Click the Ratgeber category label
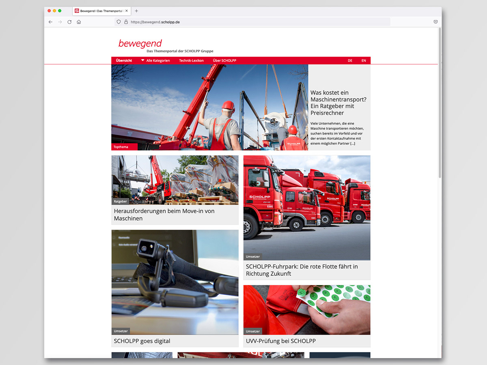 click(x=121, y=201)
